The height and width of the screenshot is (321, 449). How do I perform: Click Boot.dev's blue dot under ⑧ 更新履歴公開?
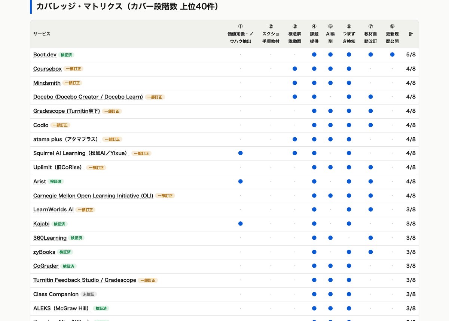[x=392, y=54]
